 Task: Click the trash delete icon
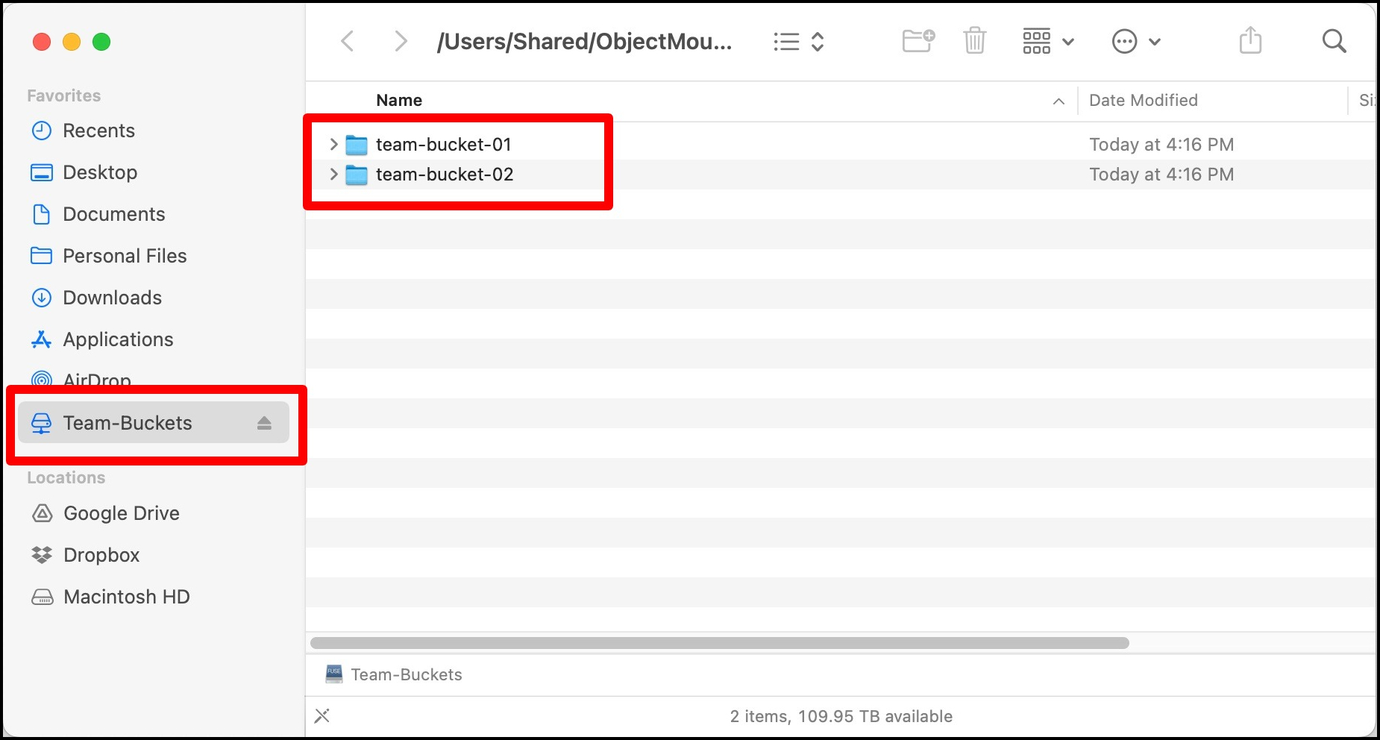(x=974, y=41)
